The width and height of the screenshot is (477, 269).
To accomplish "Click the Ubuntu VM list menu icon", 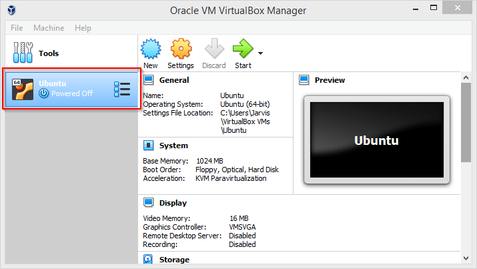I will (122, 89).
